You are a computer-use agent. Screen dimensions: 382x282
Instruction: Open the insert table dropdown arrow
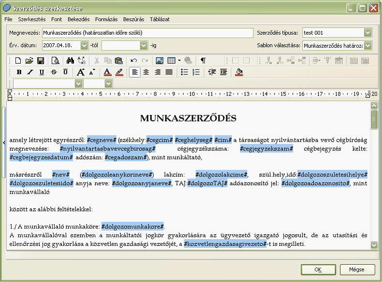(179, 60)
